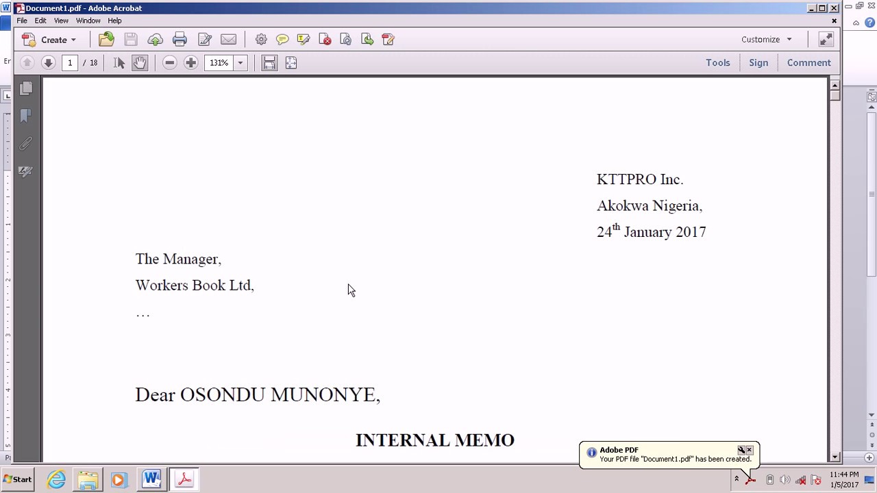Close the Adobe PDF notification balloon
Viewport: 877px width, 493px height.
[750, 450]
